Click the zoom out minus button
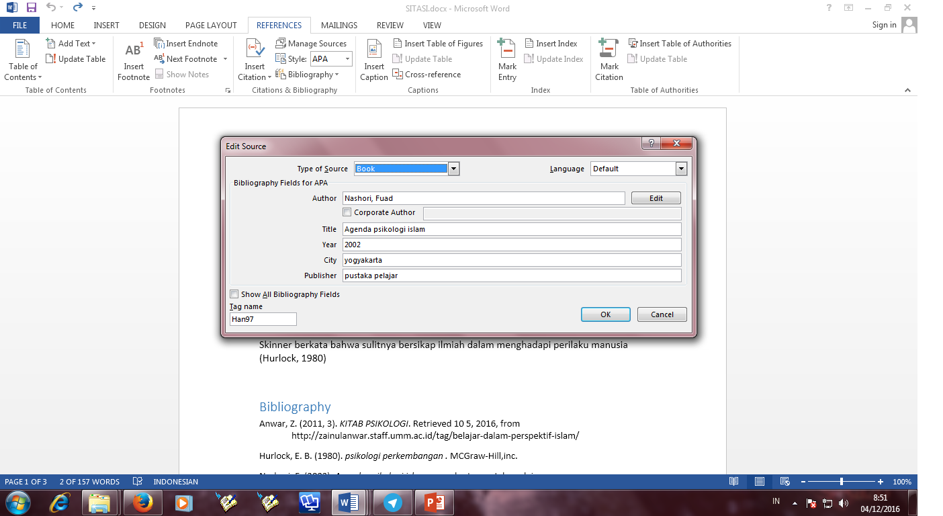 click(803, 482)
